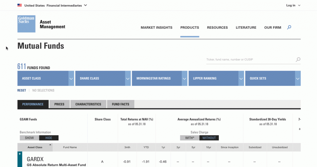
Task: Click the United States region text
Action: (x=35, y=6)
